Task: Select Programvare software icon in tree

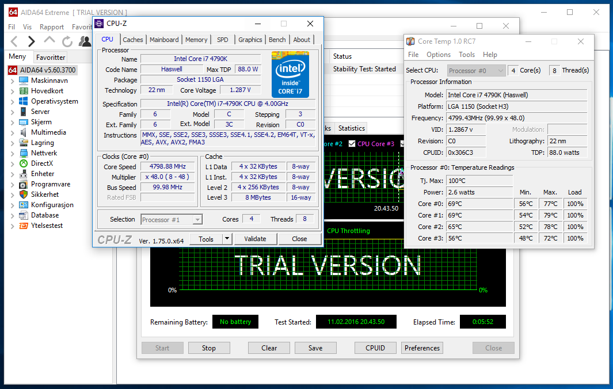Action: pos(24,184)
